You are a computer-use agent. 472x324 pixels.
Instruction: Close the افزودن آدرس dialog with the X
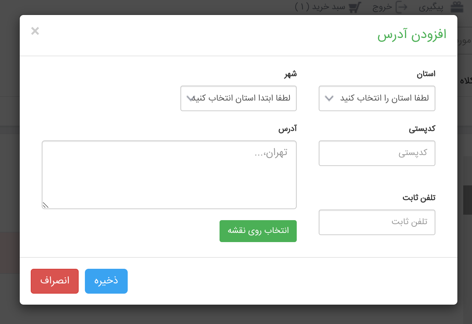tap(35, 31)
